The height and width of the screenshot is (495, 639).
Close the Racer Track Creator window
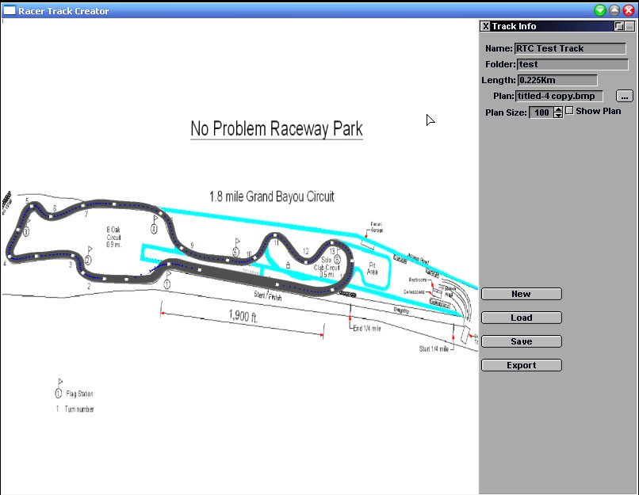[629, 10]
